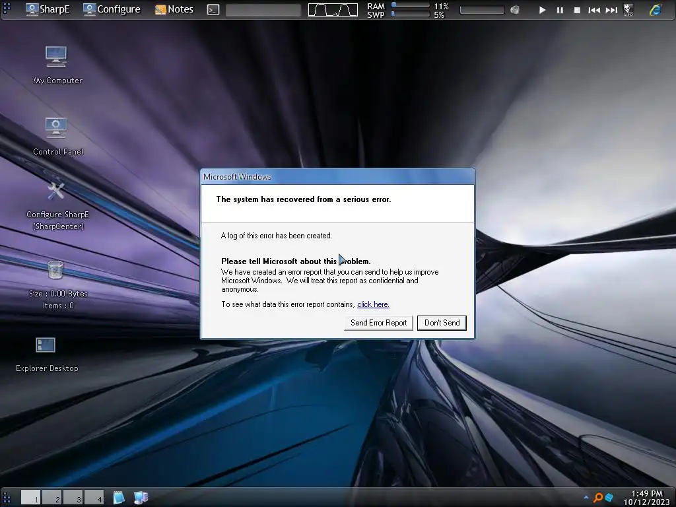This screenshot has height=507, width=676.
Task: Click the 'Items : 0' label
Action: [x=58, y=306]
